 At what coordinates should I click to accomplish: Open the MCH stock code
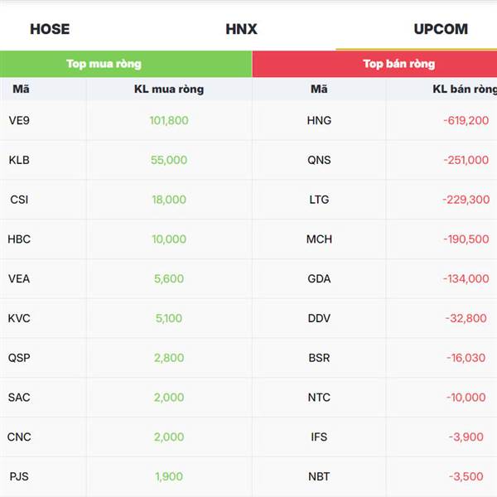[x=319, y=239]
